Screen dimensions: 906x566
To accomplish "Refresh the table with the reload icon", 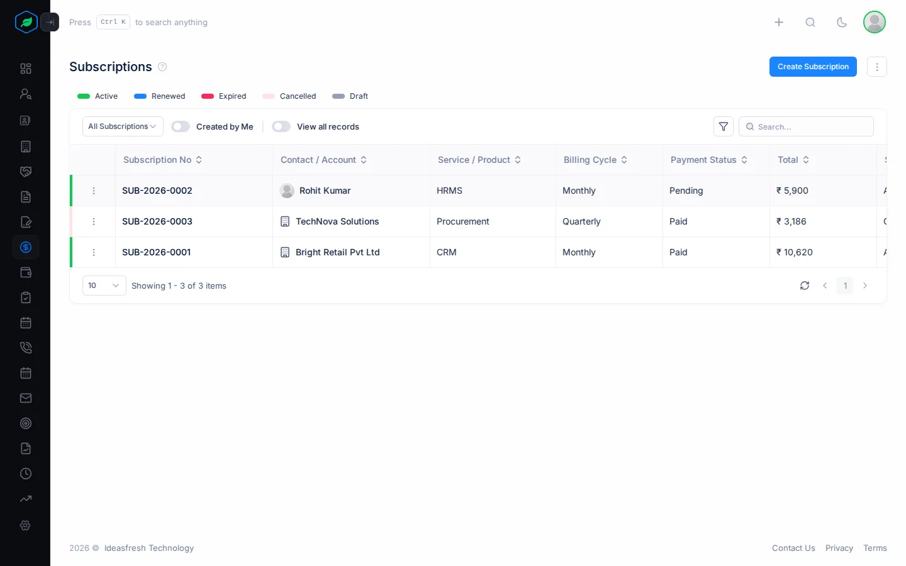I will pyautogui.click(x=805, y=286).
